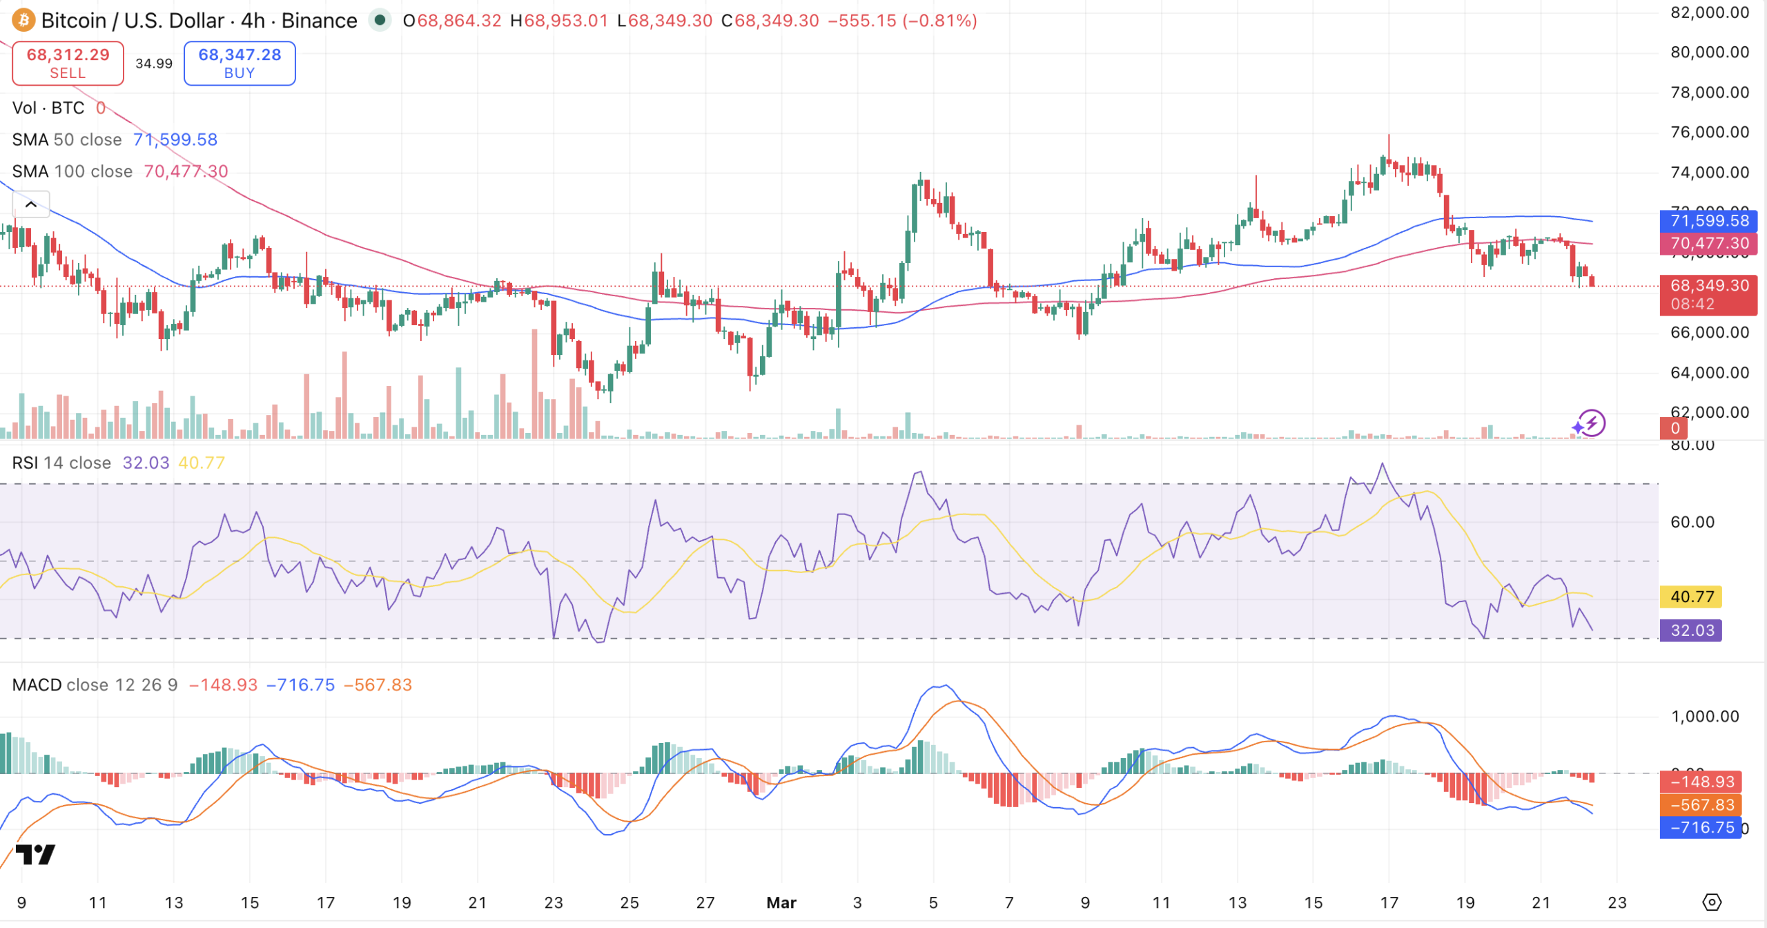
Task: Collapse the legend using the chevron arrow button
Action: 30,204
